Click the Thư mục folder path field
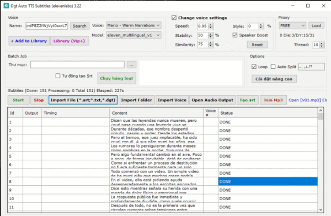This screenshot has width=331, height=216. pos(77,64)
